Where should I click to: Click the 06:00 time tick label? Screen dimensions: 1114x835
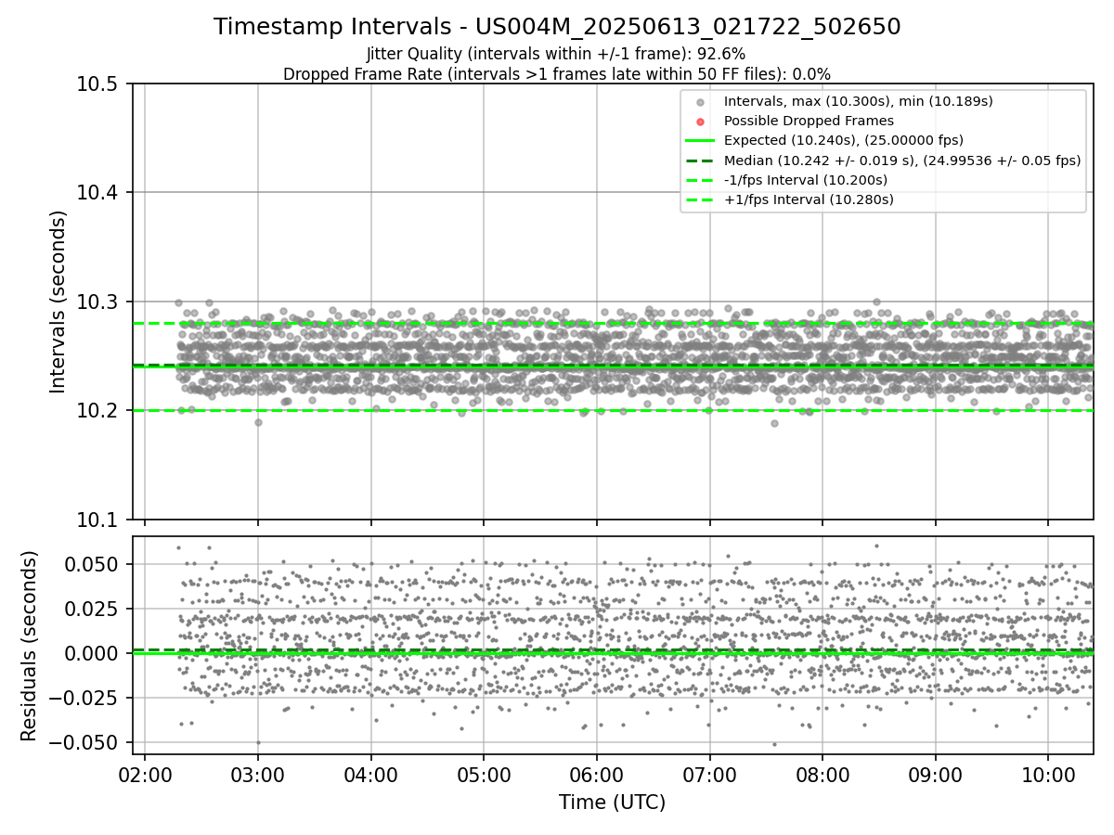point(596,776)
